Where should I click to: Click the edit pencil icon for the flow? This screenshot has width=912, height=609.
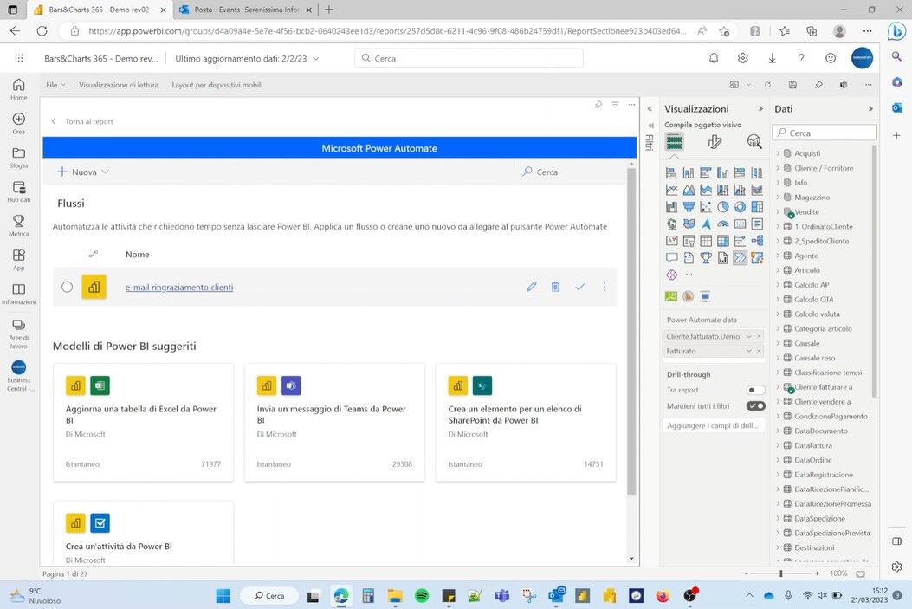coord(532,287)
